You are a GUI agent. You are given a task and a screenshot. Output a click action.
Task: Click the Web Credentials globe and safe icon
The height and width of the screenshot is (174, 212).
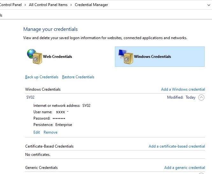tap(34, 57)
